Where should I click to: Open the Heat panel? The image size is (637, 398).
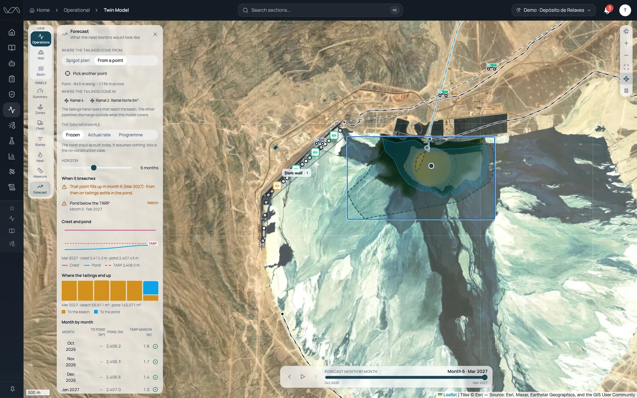pos(40,157)
